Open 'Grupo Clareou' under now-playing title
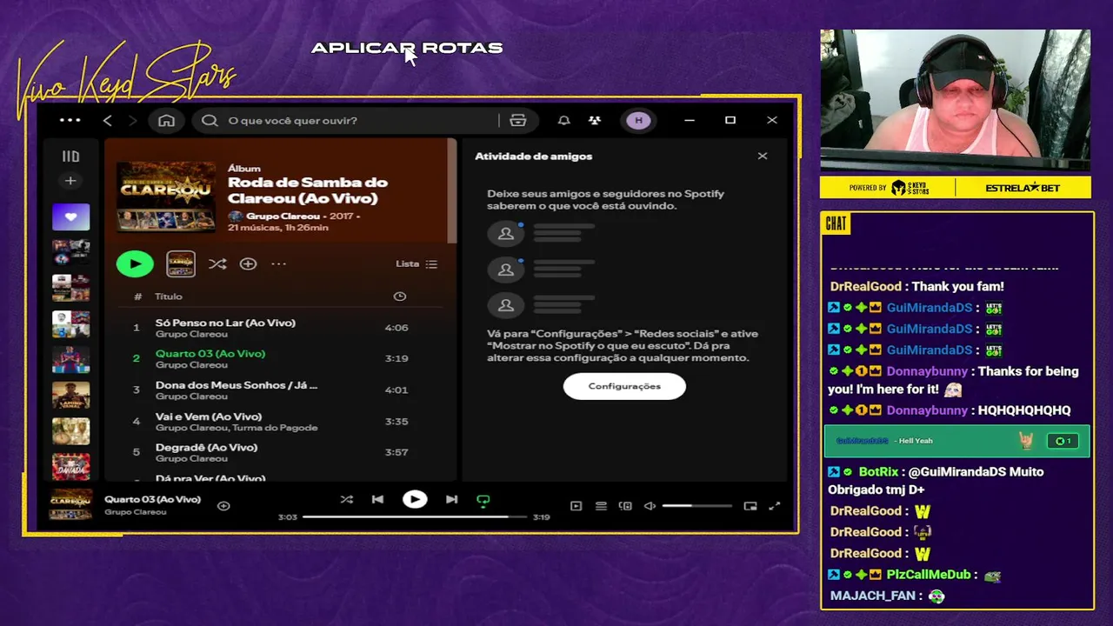Image resolution: width=1113 pixels, height=626 pixels. pyautogui.click(x=135, y=512)
